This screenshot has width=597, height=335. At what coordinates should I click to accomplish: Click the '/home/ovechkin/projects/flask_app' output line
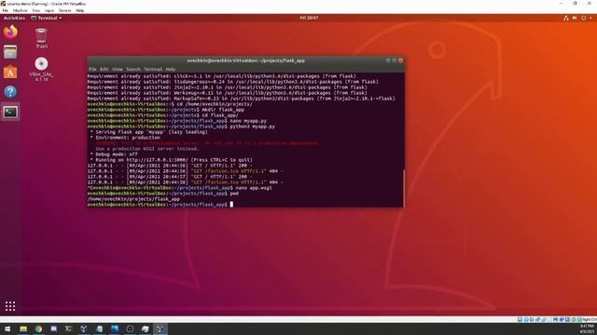click(x=133, y=199)
